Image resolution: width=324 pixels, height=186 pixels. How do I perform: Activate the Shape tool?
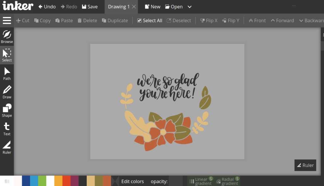tap(7, 111)
